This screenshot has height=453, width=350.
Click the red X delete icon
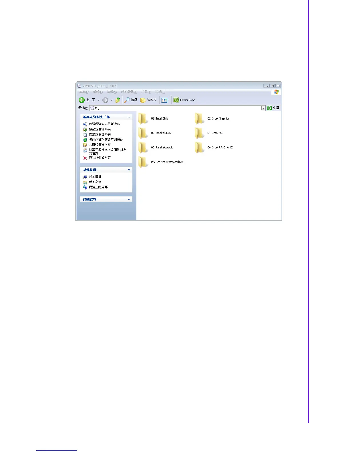[85, 158]
